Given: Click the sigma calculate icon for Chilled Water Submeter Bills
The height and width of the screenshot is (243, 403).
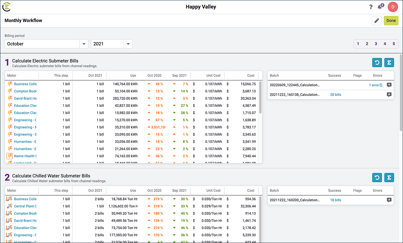Looking at the screenshot, I should tap(389, 177).
